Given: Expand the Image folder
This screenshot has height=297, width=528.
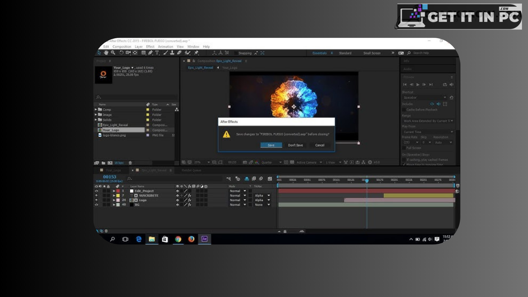Looking at the screenshot, I should pyautogui.click(x=96, y=115).
